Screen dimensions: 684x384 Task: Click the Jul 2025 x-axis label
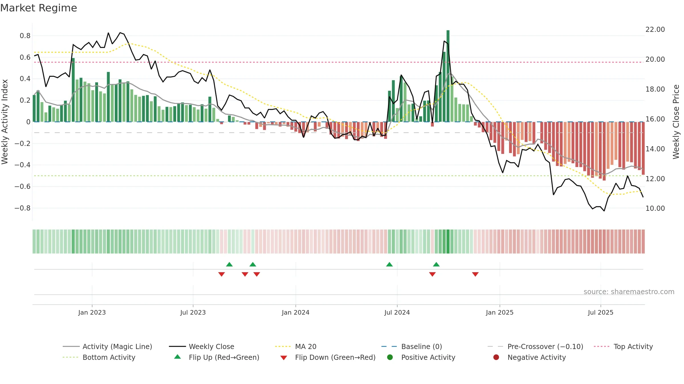click(600, 312)
